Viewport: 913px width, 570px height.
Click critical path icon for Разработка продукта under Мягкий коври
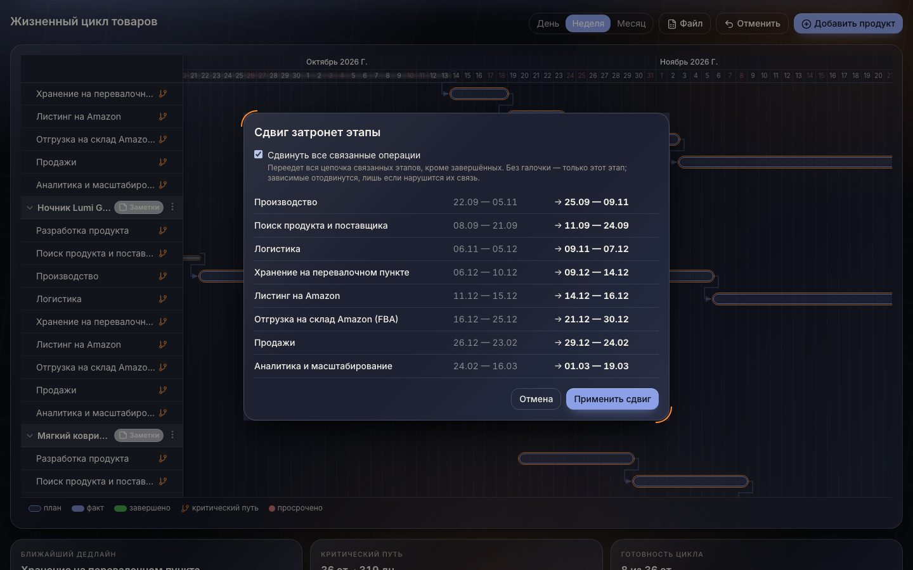163,459
